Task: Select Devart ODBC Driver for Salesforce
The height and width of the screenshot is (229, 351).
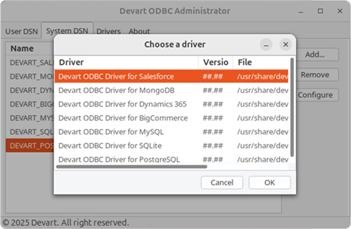Action: tap(171, 77)
